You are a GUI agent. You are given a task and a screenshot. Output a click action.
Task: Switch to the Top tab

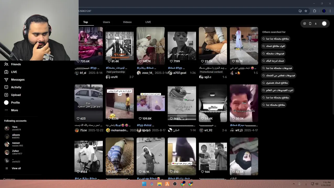pos(86,22)
